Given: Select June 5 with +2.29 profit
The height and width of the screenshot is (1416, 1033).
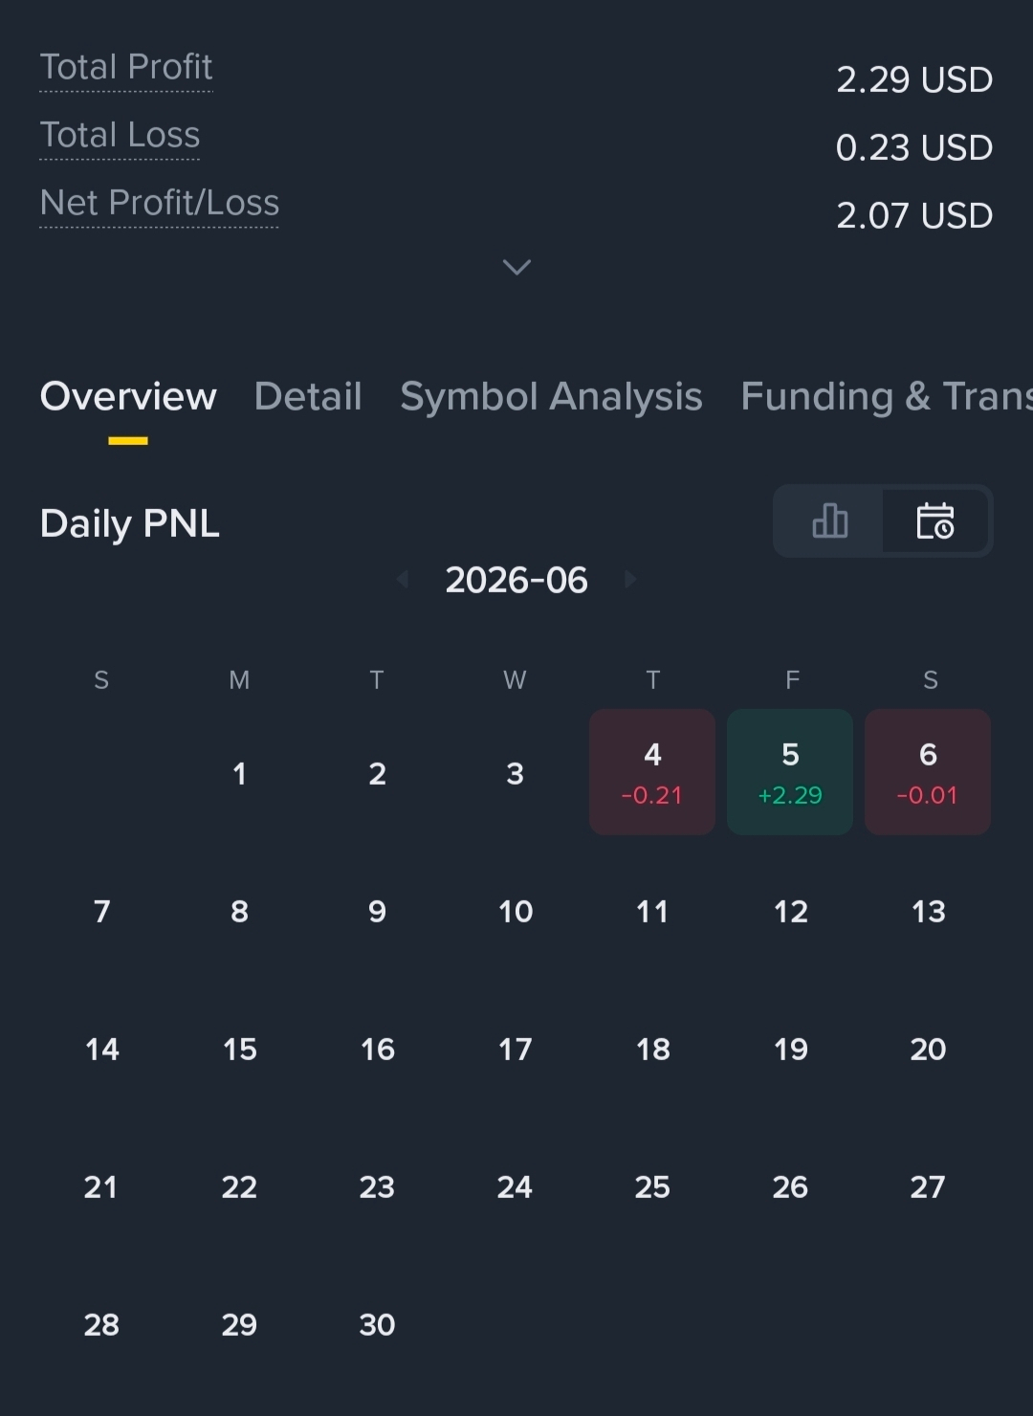Looking at the screenshot, I should click(790, 772).
